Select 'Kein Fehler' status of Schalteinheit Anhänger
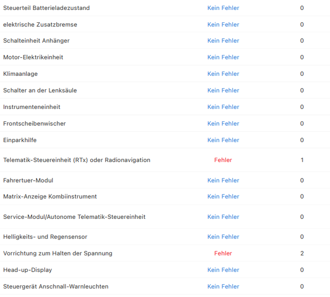This screenshot has height=297, width=330. point(223,41)
